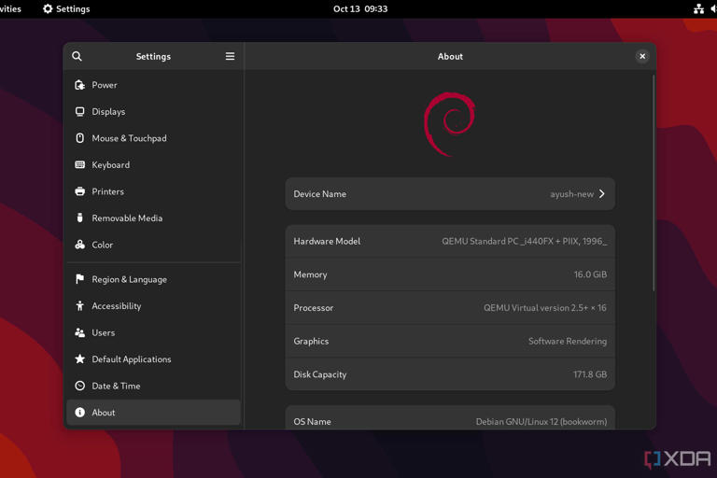
Task: Open the Displays settings panel
Action: [154, 112]
